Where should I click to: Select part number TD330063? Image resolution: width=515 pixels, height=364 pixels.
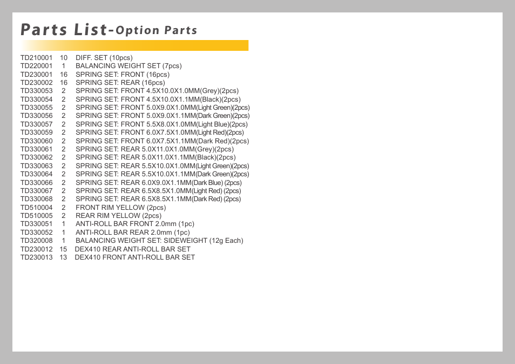[37, 166]
